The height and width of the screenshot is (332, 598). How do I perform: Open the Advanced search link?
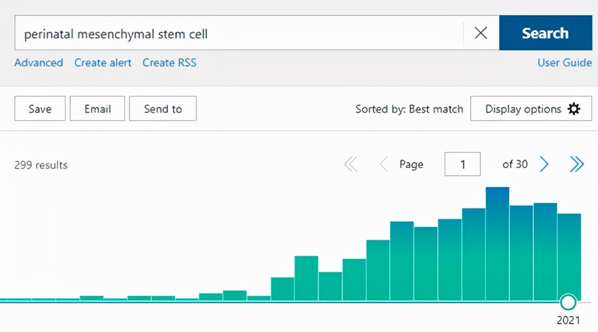pyautogui.click(x=38, y=63)
